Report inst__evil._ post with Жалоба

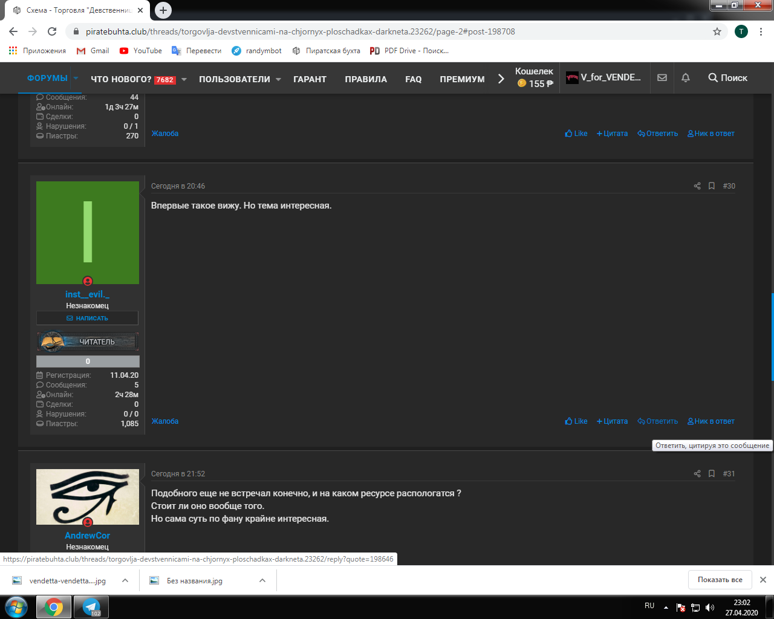(165, 421)
